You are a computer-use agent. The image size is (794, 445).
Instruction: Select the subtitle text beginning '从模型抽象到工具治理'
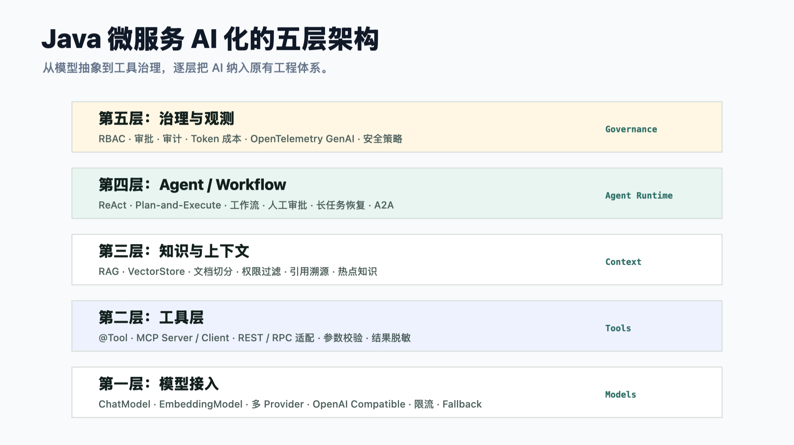coord(186,68)
